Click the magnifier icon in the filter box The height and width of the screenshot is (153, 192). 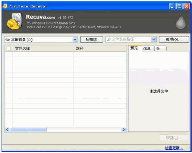click(x=109, y=39)
